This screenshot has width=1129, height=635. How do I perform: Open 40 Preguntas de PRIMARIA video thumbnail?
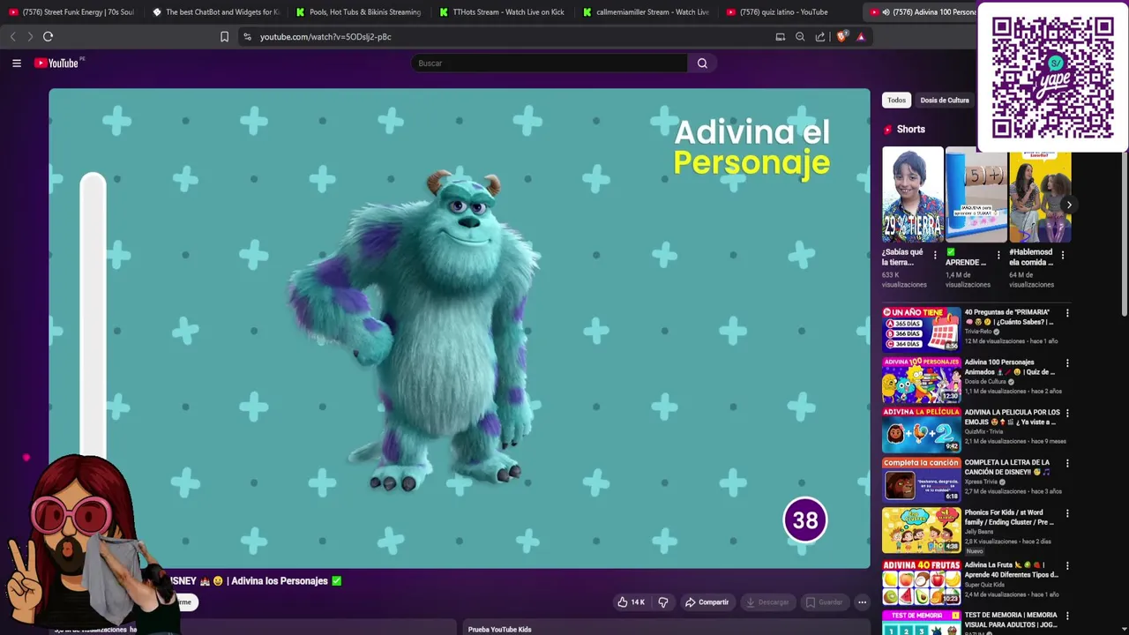(921, 328)
